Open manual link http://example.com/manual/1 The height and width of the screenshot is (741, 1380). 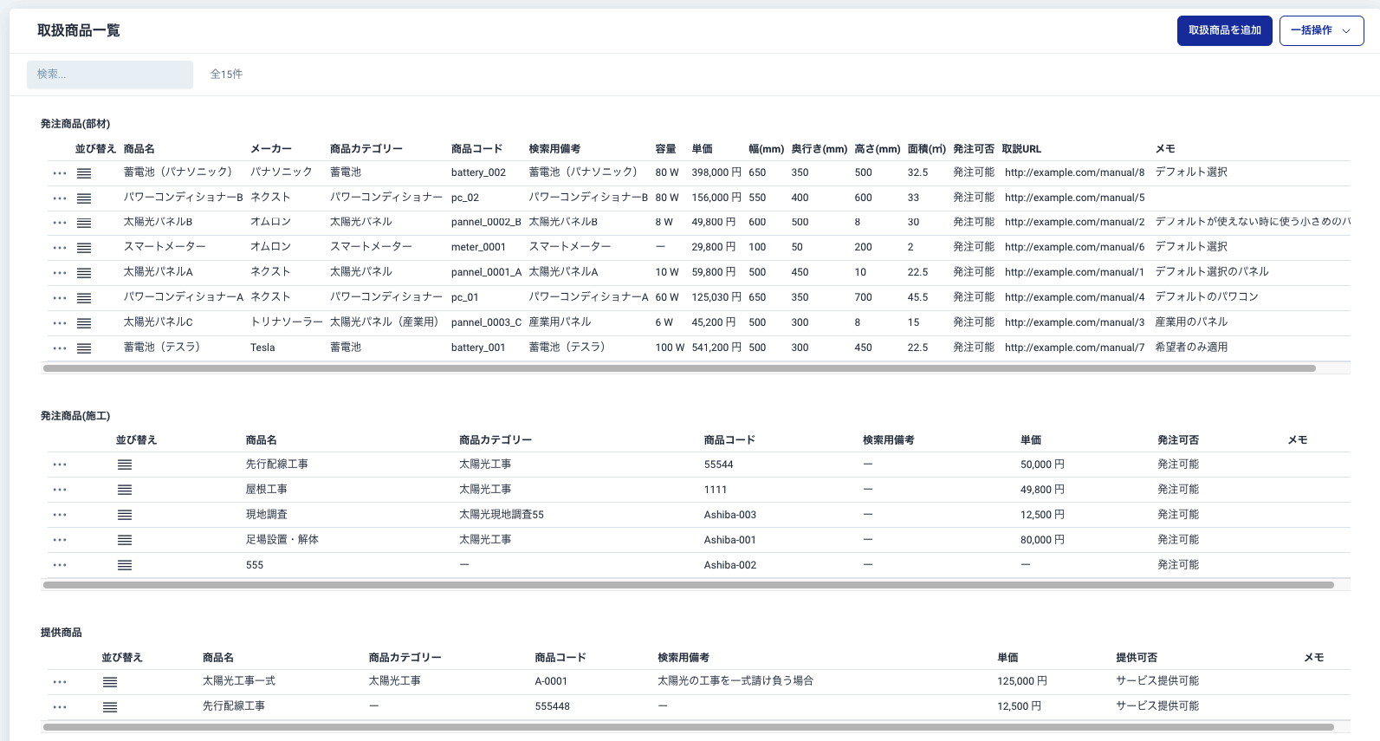pos(1074,272)
